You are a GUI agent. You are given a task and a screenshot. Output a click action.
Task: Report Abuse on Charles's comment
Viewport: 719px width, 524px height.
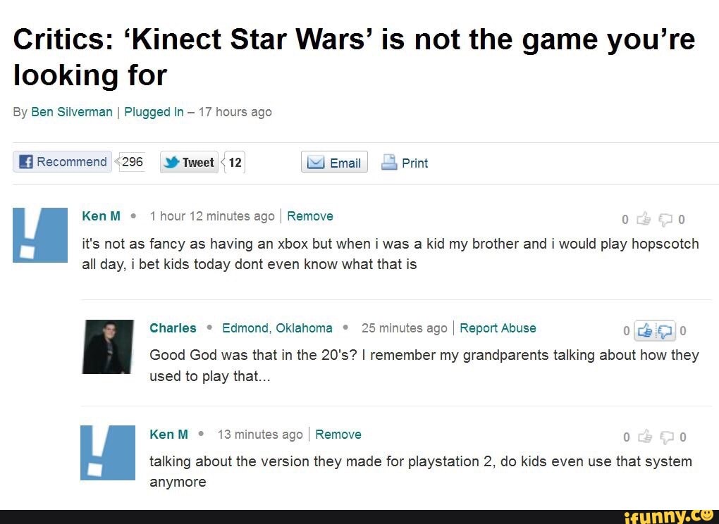pos(498,328)
